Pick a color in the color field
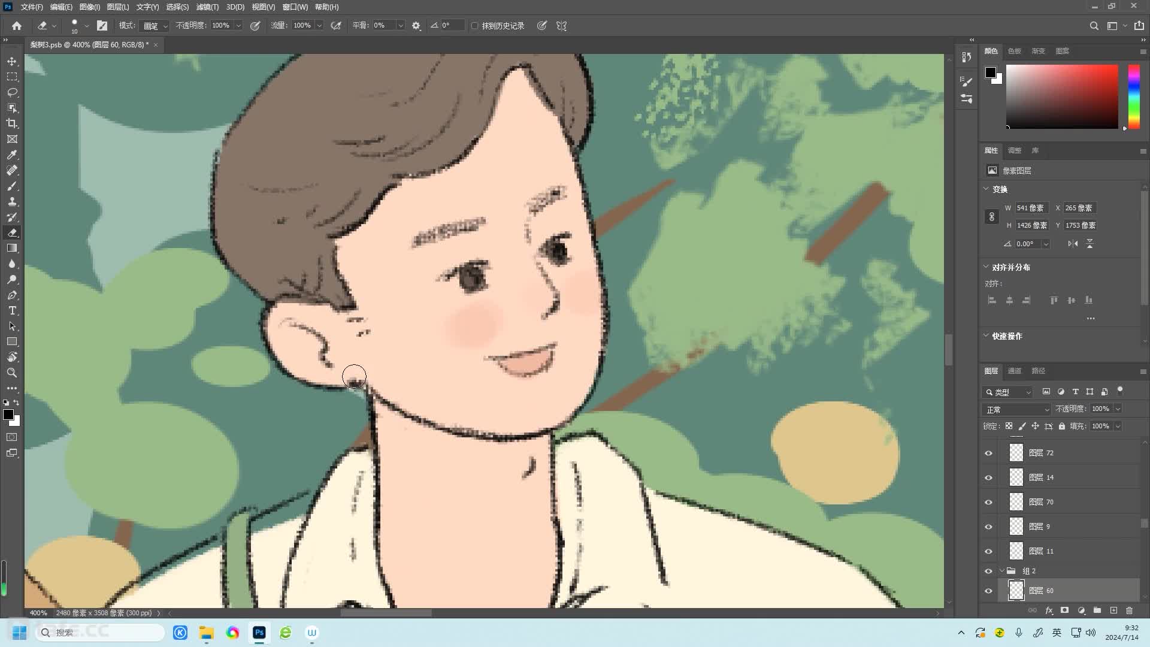 [1061, 96]
